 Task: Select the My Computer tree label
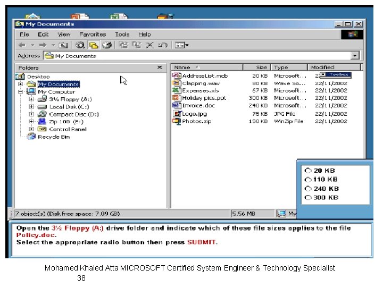(x=56, y=92)
